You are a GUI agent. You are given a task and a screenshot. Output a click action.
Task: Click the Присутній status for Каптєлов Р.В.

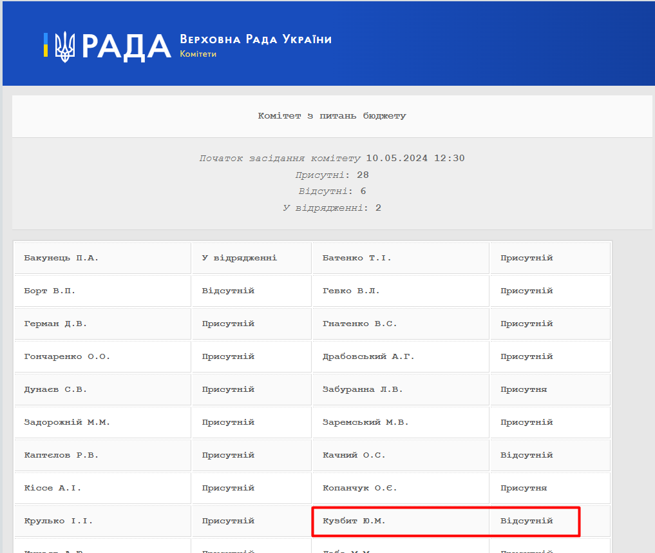coord(251,455)
